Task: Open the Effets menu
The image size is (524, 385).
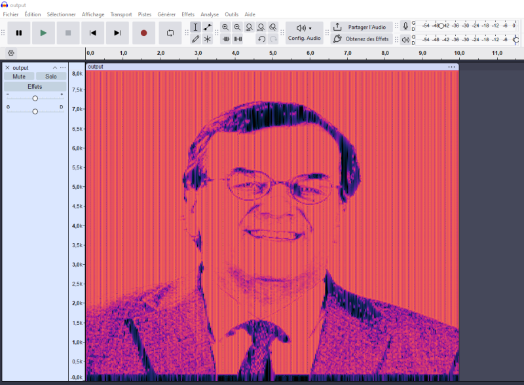Action: point(188,14)
